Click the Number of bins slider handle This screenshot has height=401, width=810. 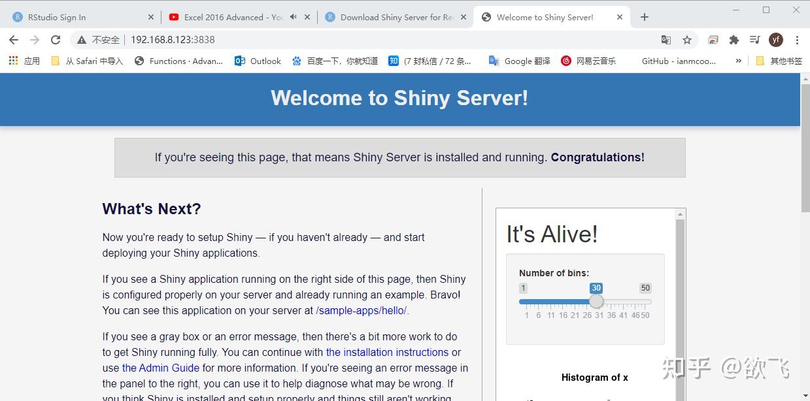pos(596,301)
